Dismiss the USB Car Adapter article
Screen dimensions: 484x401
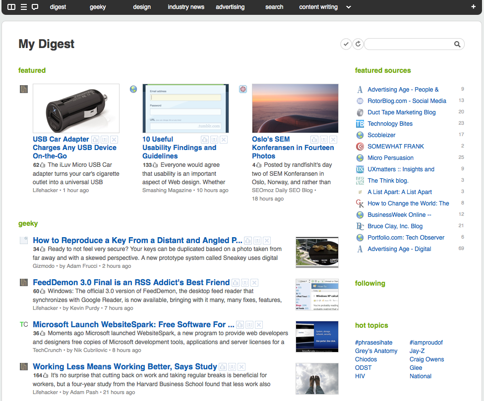(x=114, y=140)
